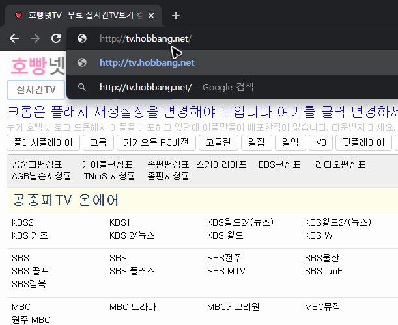Select the KBS 24뉴스 channel

coord(132,235)
